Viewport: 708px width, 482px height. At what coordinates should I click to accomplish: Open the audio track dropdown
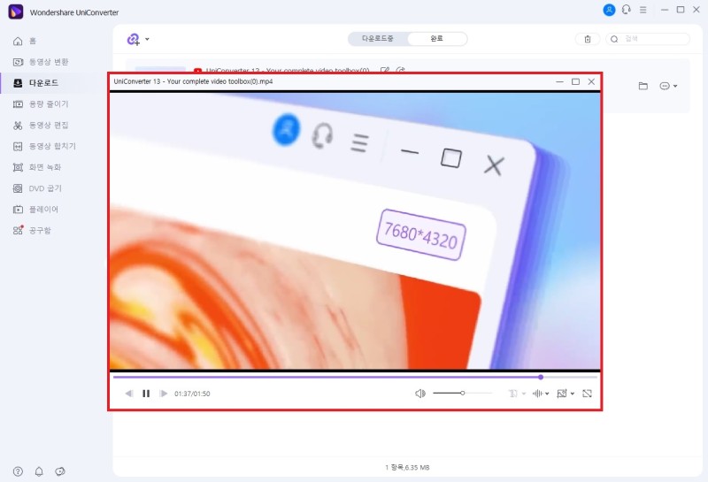point(541,394)
